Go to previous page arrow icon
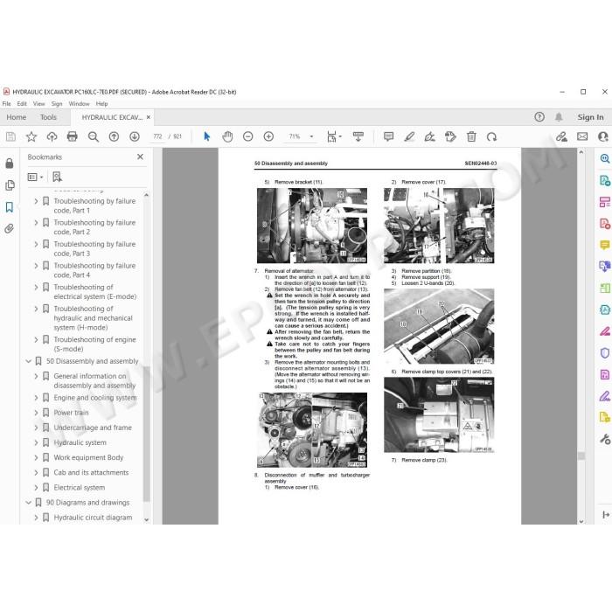 114,136
